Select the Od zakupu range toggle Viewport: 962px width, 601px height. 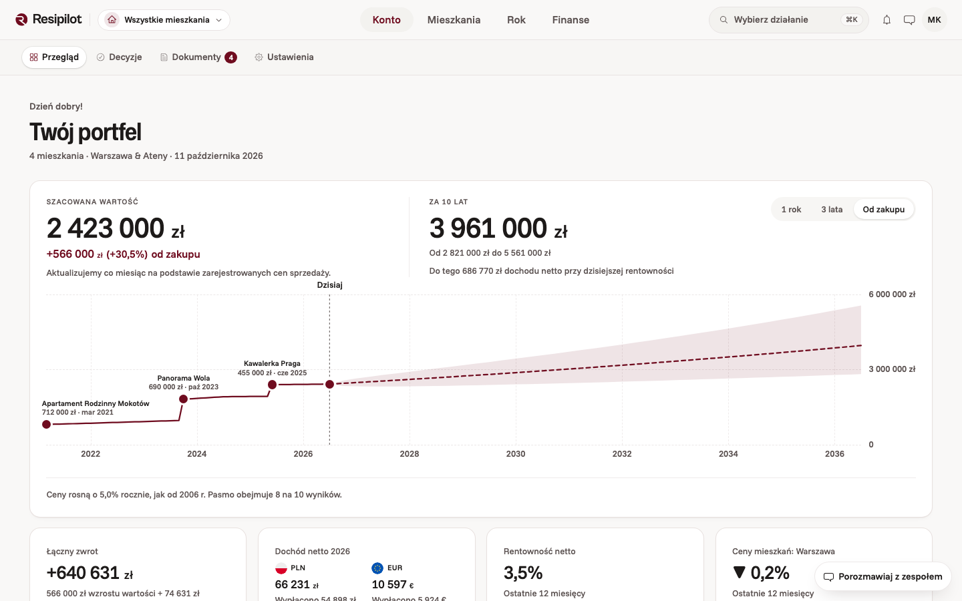tap(883, 209)
